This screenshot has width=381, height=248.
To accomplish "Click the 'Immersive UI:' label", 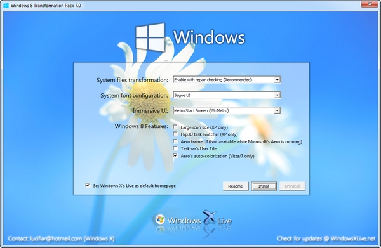I will 150,111.
